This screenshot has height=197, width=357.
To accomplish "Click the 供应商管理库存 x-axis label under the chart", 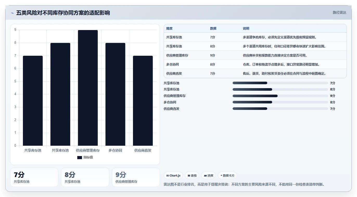I will (88, 150).
